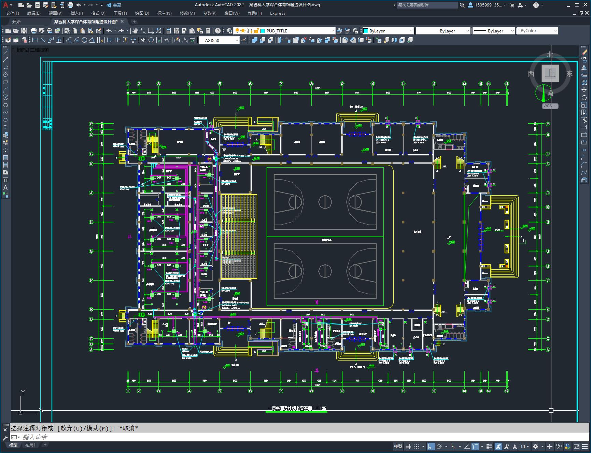Image resolution: width=591 pixels, height=453 pixels.
Task: Click the 上 top face of the ViewCube
Action: (550, 73)
